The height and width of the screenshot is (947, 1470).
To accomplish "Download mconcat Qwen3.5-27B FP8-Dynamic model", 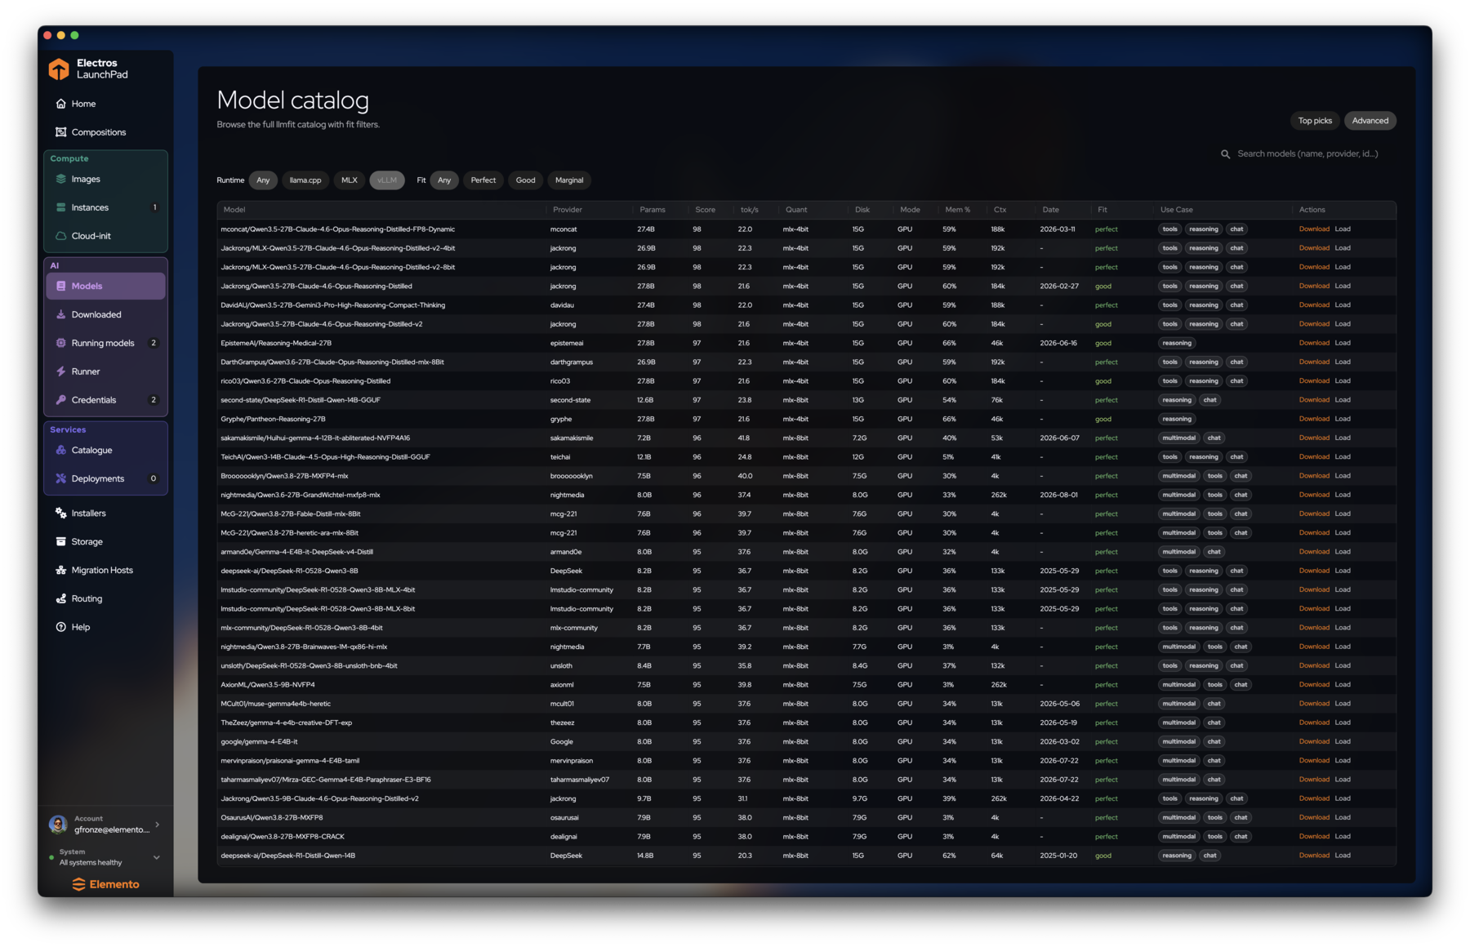I will [1314, 229].
